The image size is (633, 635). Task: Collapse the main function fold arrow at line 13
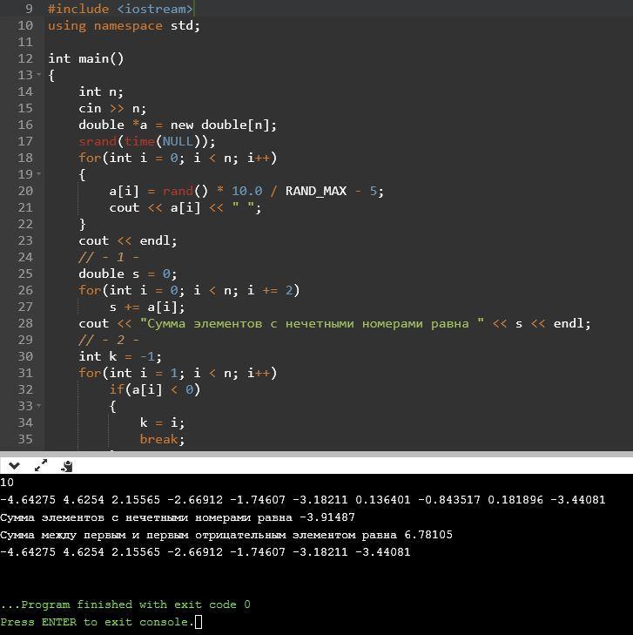click(x=39, y=75)
